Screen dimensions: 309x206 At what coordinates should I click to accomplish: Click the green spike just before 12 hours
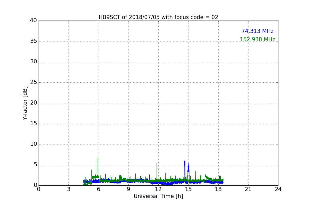pyautogui.click(x=157, y=171)
